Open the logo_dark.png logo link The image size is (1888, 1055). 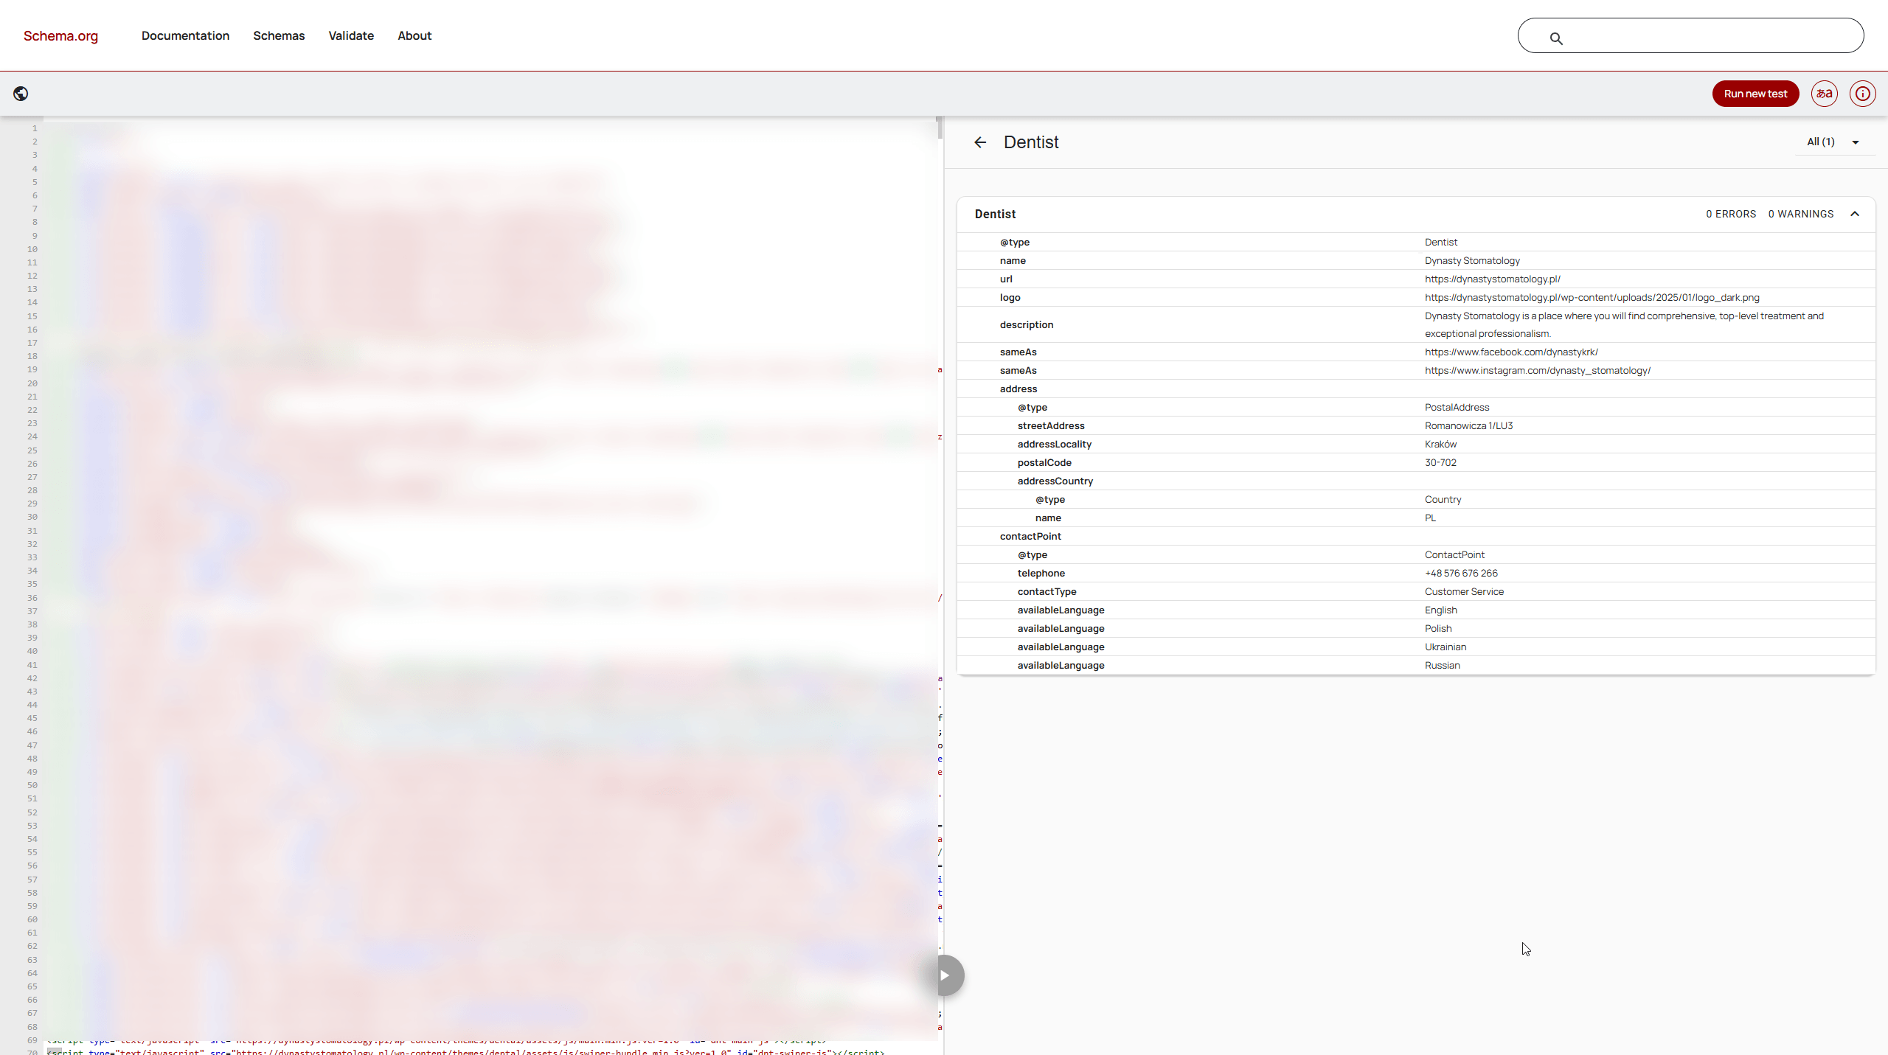click(x=1592, y=297)
